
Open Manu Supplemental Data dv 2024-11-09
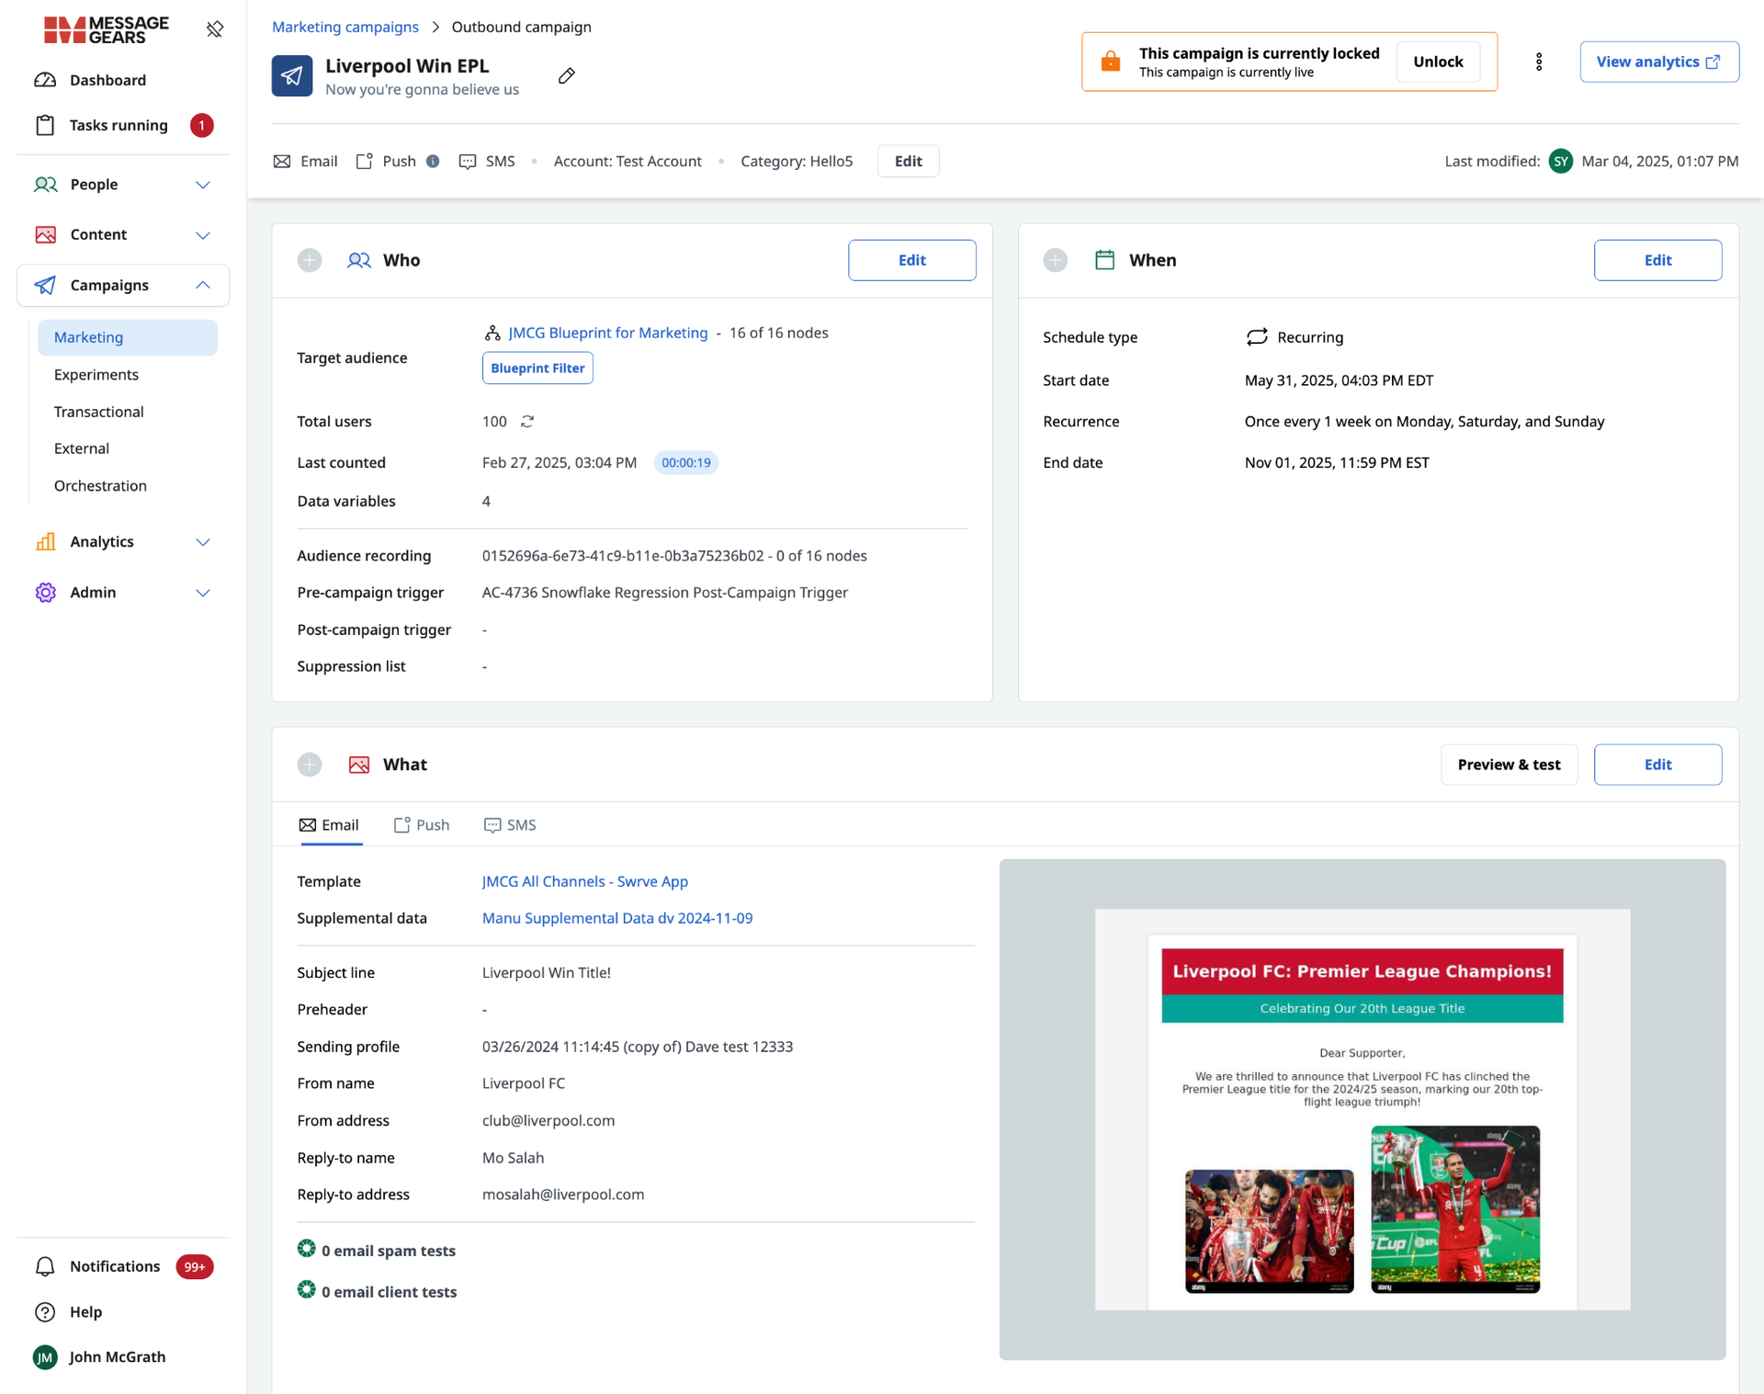point(617,918)
